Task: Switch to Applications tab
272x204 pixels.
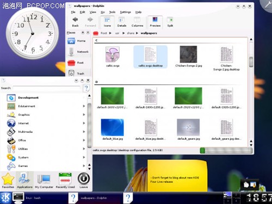Action: [24, 181]
